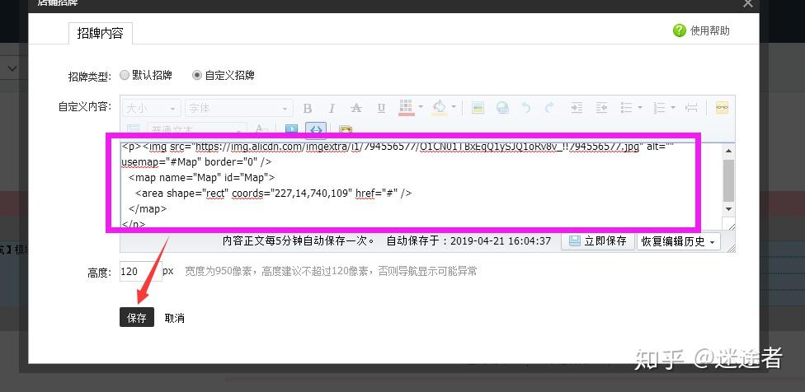Screen dimensions: 805x392
Task: Open the 字体 font family dropdown
Action: [238, 108]
